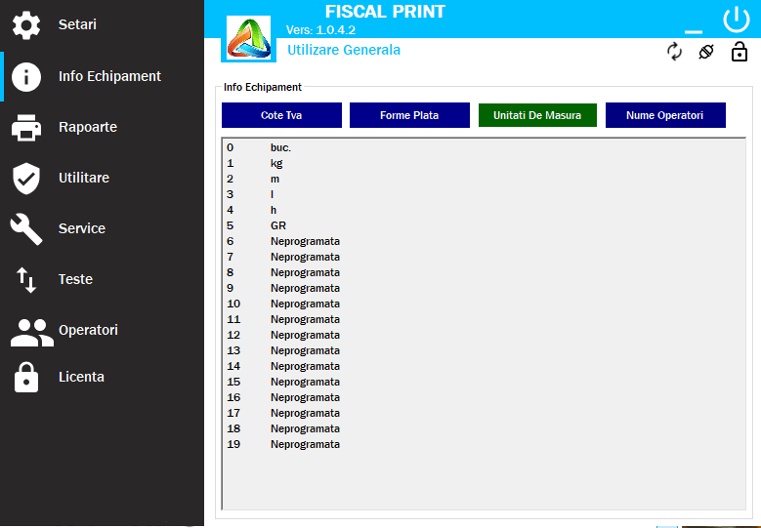
Task: Open Rapoarte via the printer icon
Action: pyautogui.click(x=26, y=128)
